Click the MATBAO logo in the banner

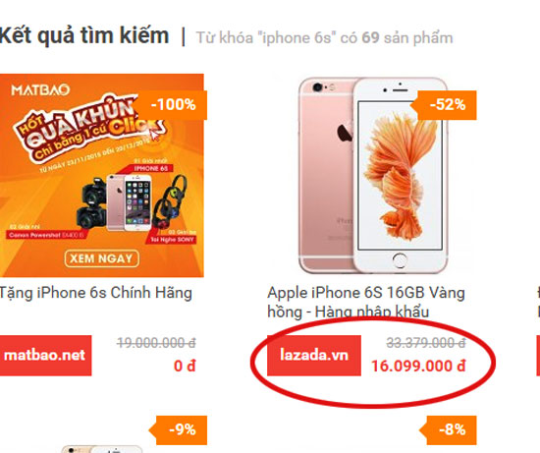click(40, 90)
